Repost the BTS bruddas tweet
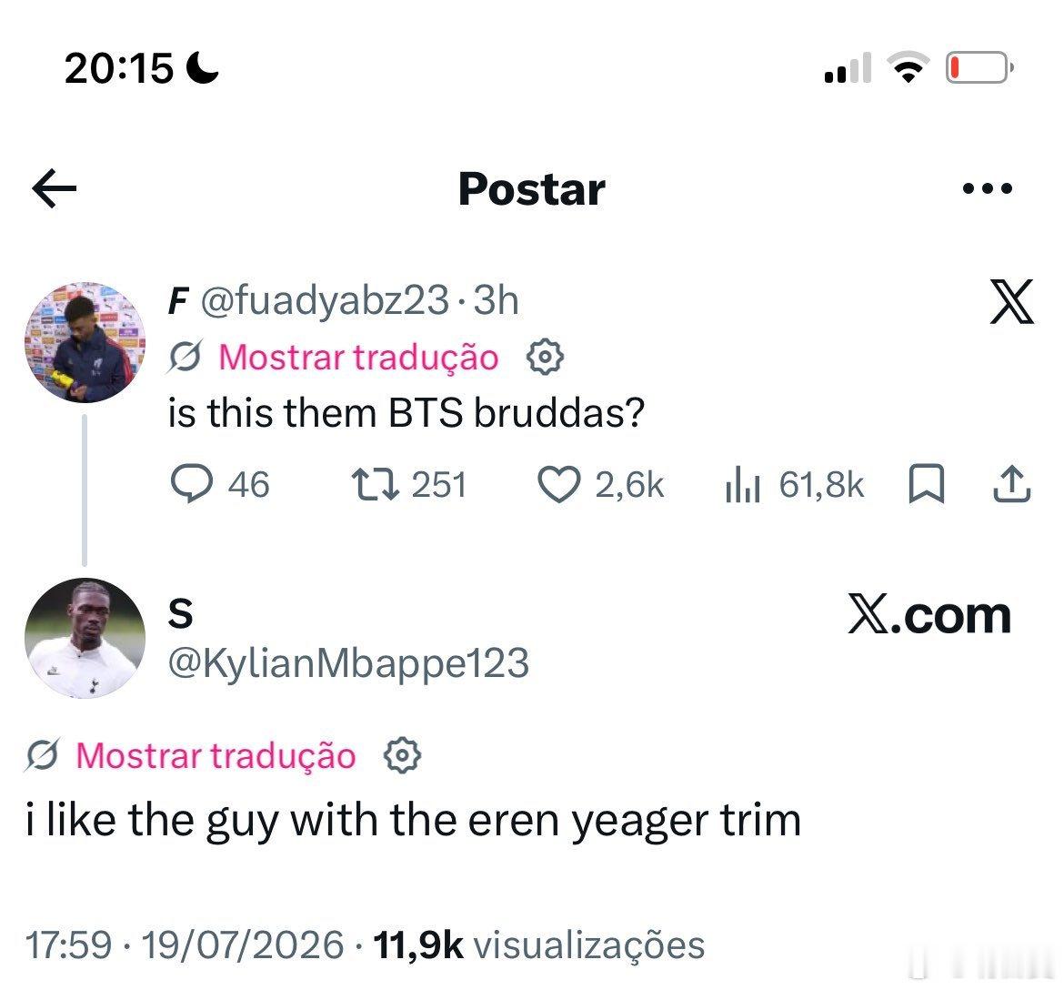The height and width of the screenshot is (990, 1064). tap(375, 485)
